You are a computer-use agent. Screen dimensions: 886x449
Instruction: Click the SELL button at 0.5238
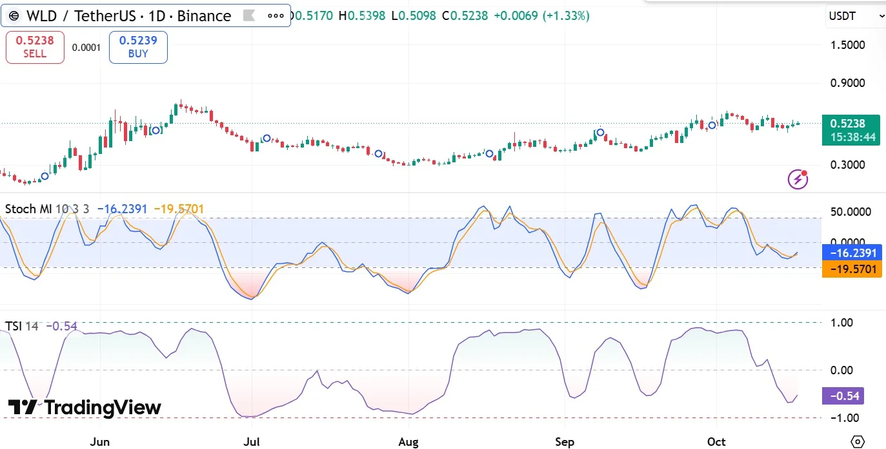pyautogui.click(x=35, y=47)
